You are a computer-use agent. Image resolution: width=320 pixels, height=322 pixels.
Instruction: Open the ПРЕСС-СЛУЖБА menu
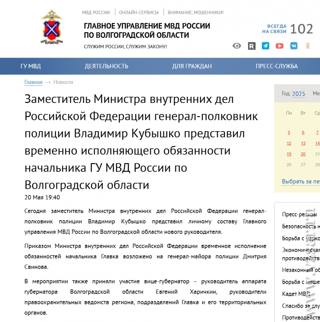276,66
